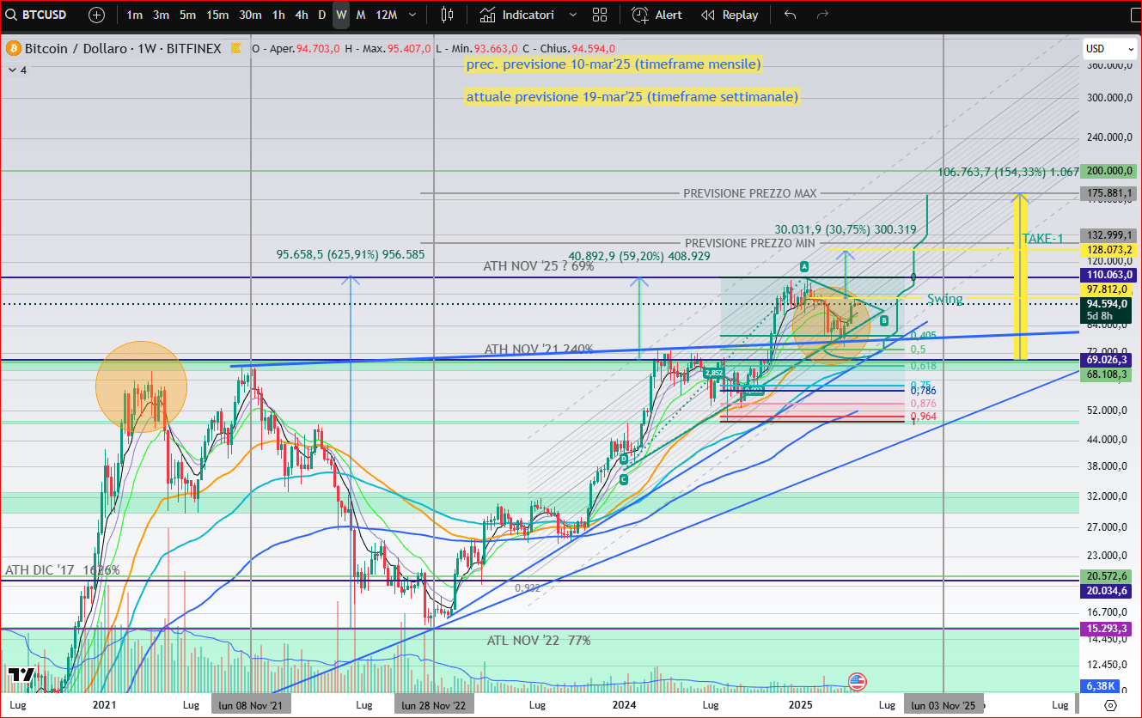This screenshot has height=718, width=1142.
Task: Click the US flag event icon on the chart
Action: point(857,682)
